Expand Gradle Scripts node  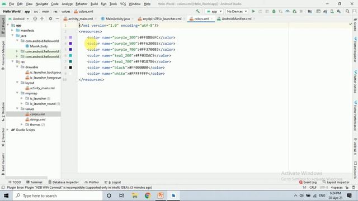coord(8,130)
